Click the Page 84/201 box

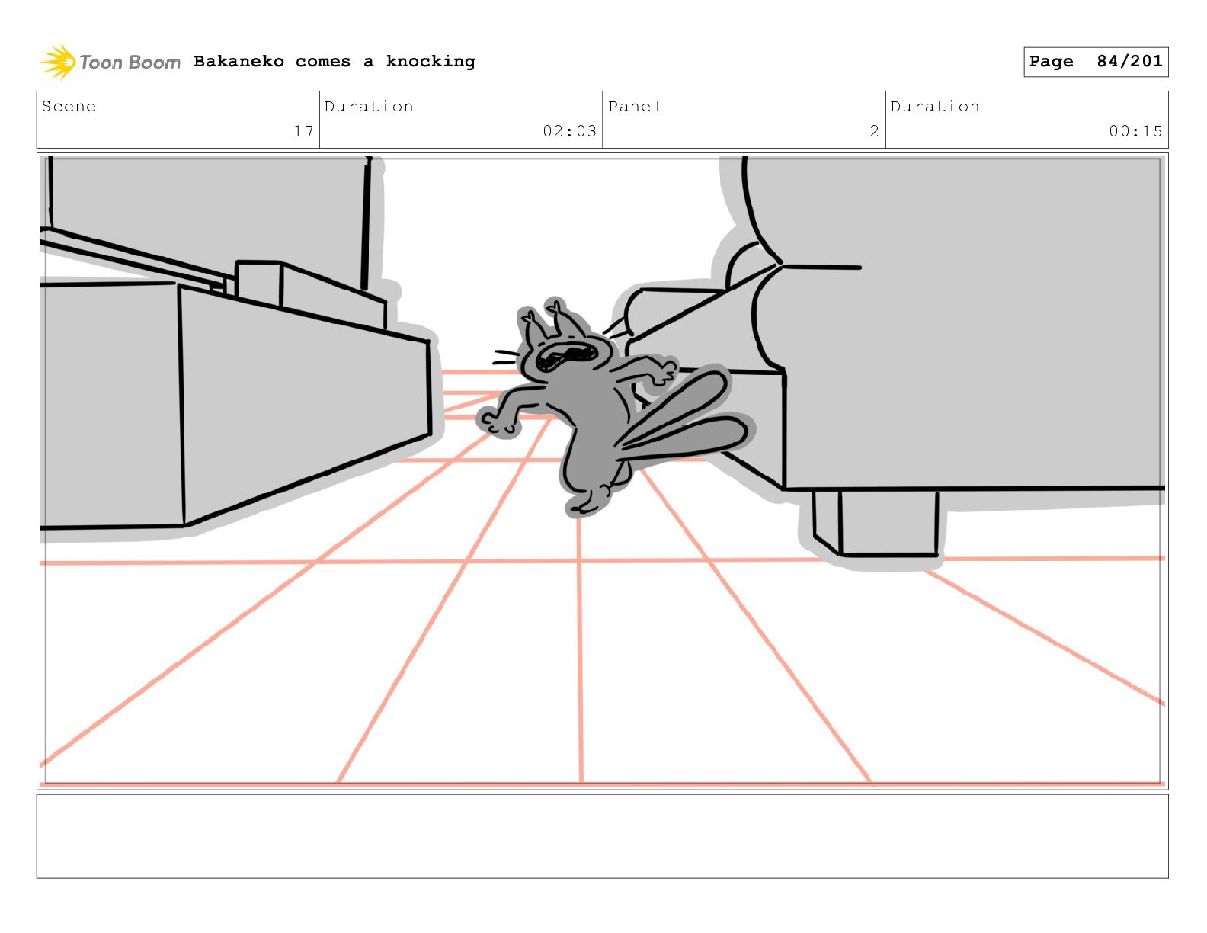click(x=1096, y=62)
